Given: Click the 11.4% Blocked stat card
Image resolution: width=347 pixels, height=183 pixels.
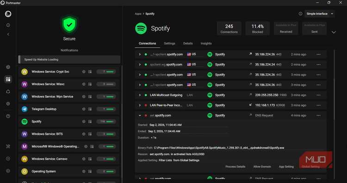Looking at the screenshot, I should pyautogui.click(x=257, y=29).
